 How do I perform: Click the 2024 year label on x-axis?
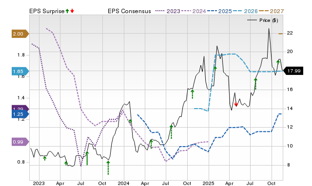coord(123,183)
